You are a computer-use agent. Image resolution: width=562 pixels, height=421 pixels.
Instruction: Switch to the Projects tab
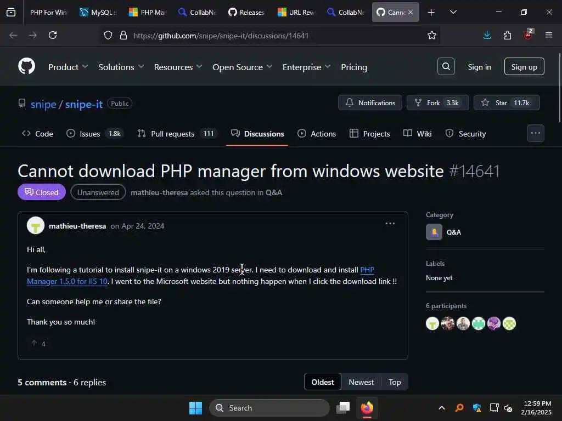pyautogui.click(x=369, y=134)
